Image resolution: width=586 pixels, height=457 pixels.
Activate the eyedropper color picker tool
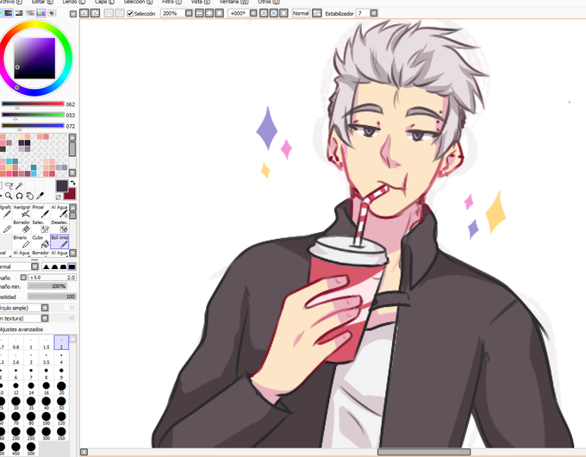pos(40,196)
